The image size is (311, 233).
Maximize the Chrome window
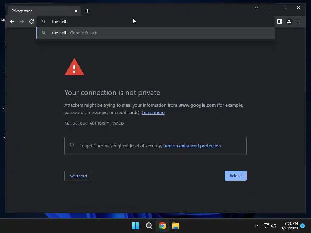tap(284, 8)
